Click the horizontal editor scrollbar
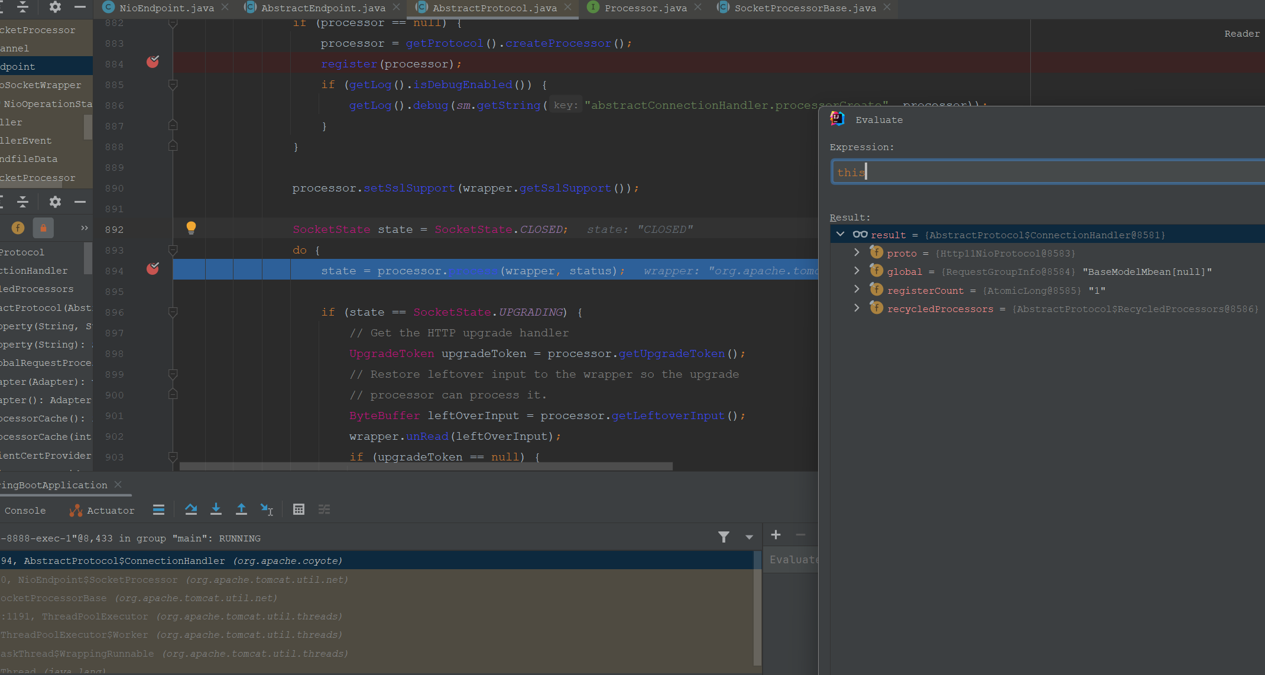Viewport: 1265px width, 675px height. pos(426,466)
